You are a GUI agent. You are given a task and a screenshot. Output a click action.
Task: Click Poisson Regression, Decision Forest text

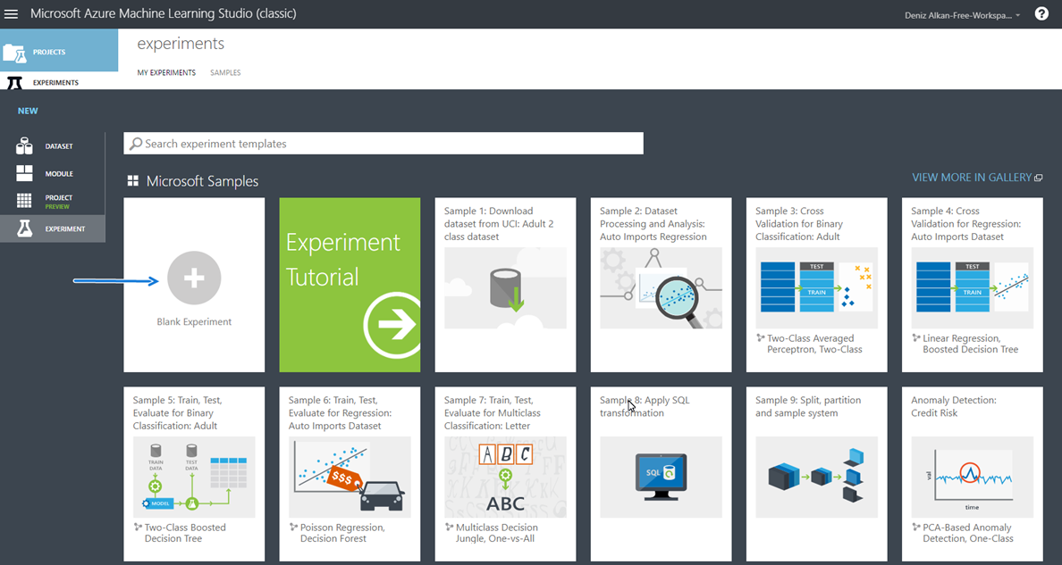point(342,533)
